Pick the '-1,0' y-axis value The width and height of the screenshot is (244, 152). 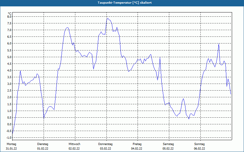point(9,138)
